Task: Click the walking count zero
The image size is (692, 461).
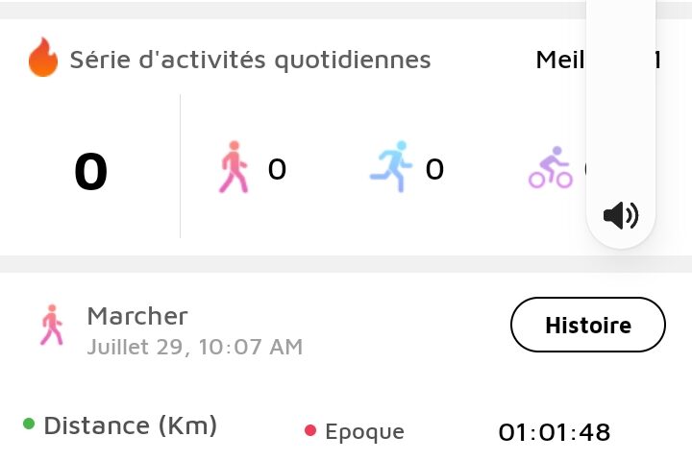Action: [277, 169]
